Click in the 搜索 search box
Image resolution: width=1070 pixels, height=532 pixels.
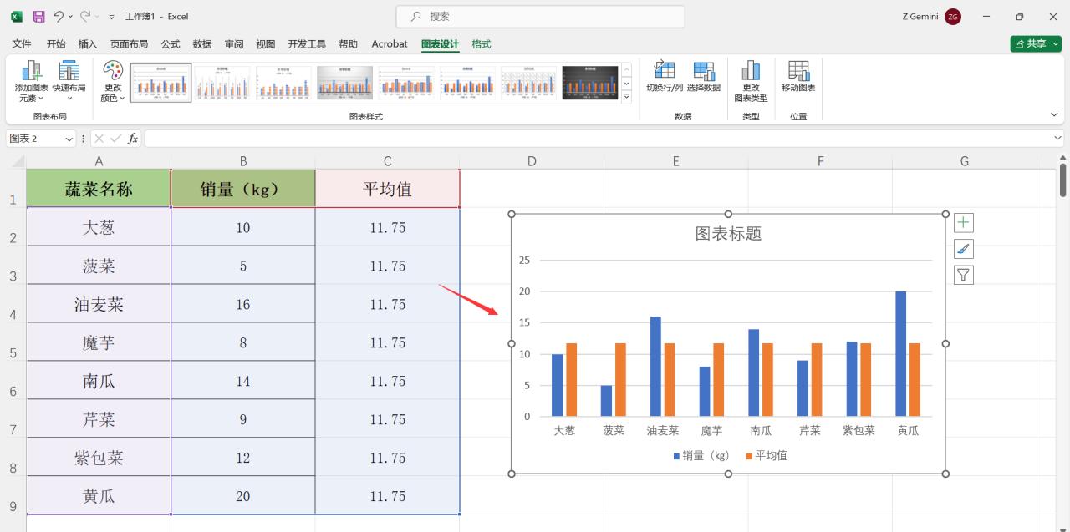click(x=540, y=17)
